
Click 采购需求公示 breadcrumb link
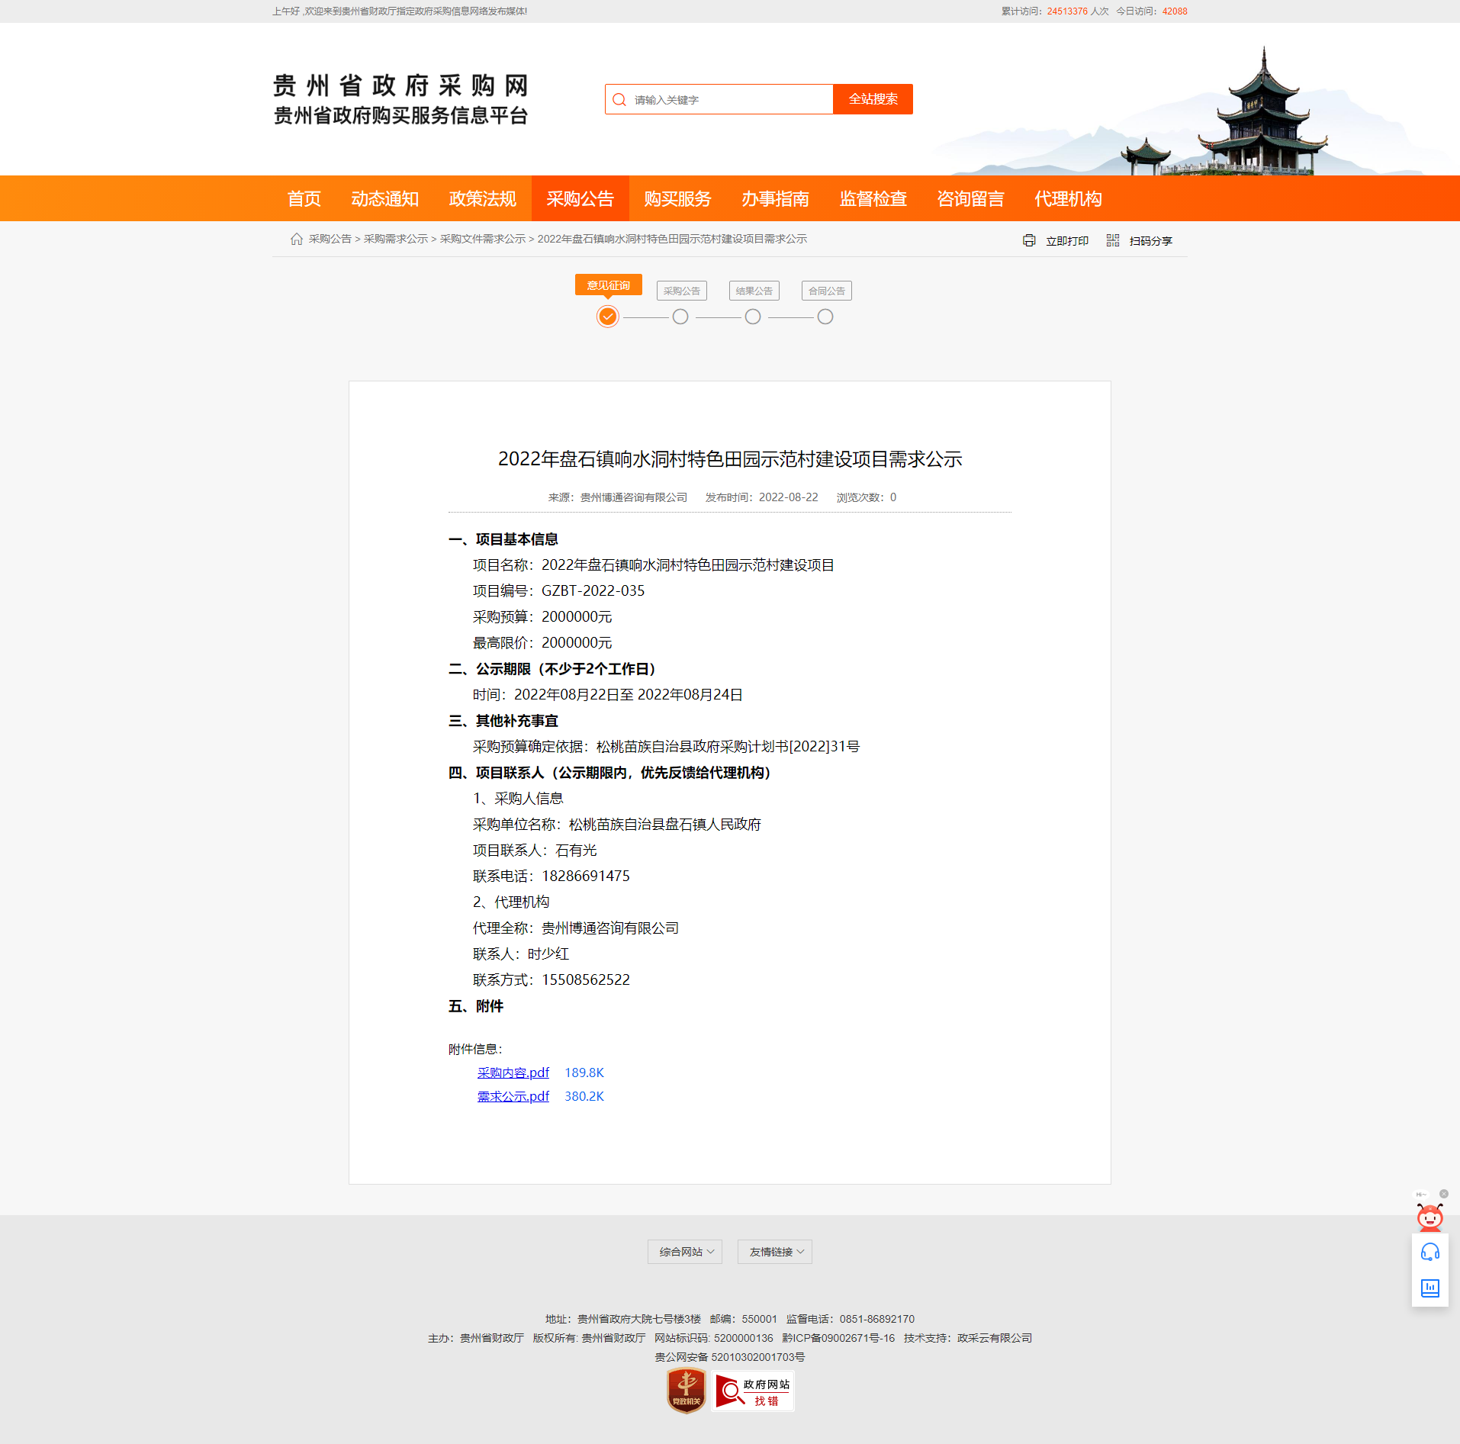pyautogui.click(x=396, y=240)
